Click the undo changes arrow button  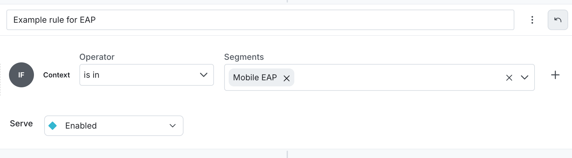tap(558, 20)
